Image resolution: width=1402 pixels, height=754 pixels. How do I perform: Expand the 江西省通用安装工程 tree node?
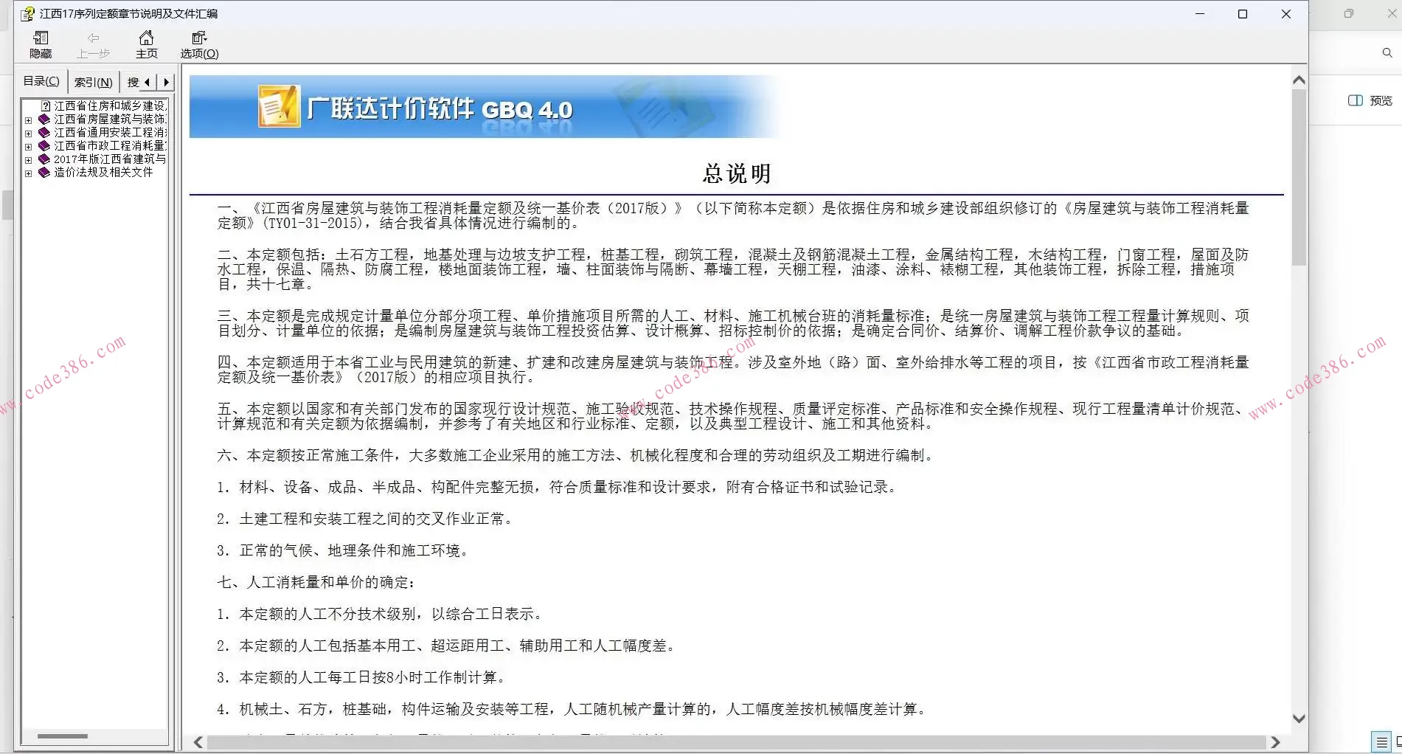tap(28, 134)
